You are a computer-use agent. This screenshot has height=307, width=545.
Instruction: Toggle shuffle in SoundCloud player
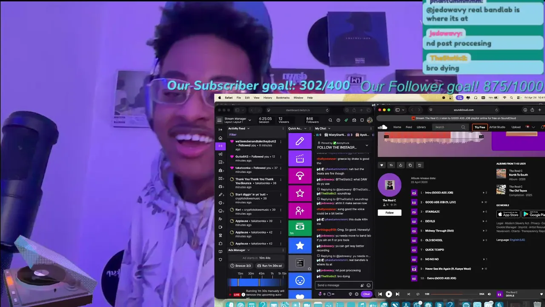point(409,294)
